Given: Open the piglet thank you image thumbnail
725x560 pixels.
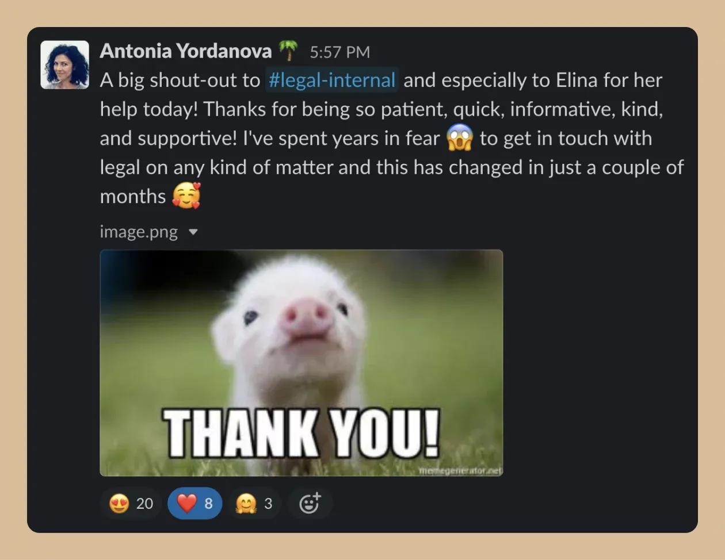Looking at the screenshot, I should 302,363.
